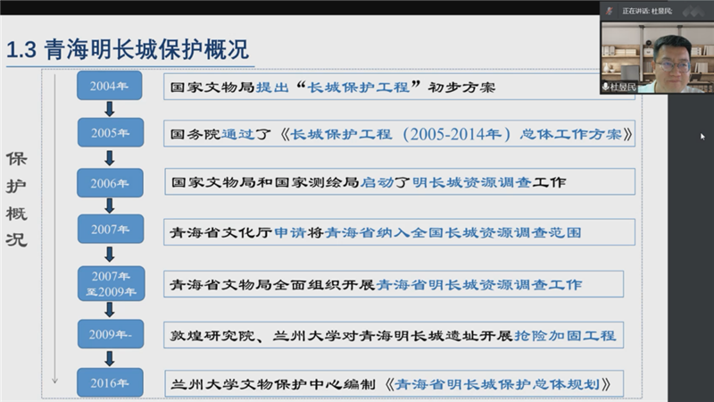Open the speaker's webcam video thumbnail
Viewport: 714px width, 402px height.
tap(657, 57)
